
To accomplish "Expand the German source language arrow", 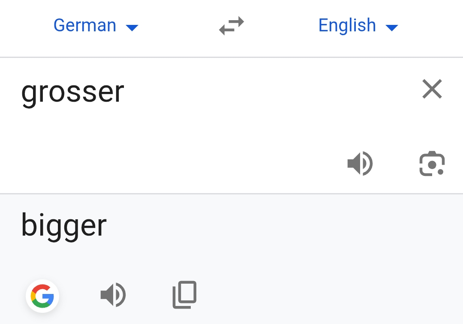I will 132,28.
